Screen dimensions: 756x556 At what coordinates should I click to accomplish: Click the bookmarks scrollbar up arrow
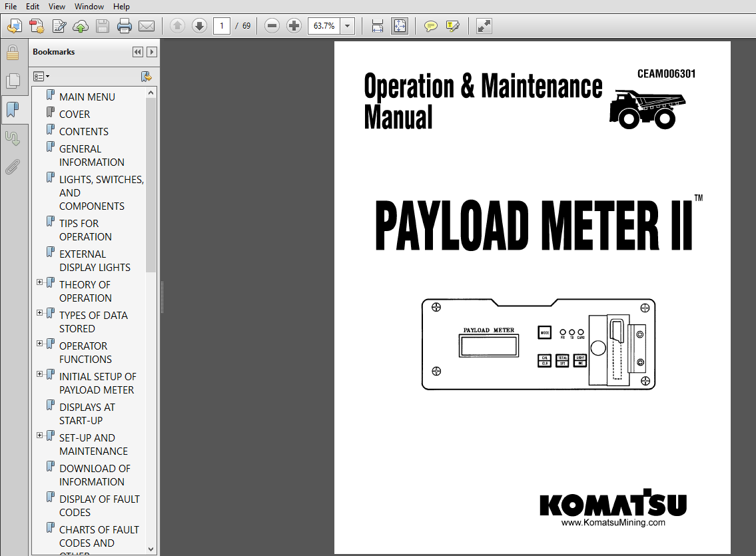[x=151, y=93]
